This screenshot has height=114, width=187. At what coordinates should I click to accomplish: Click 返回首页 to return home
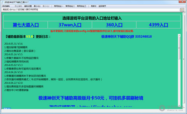coord(102,6)
